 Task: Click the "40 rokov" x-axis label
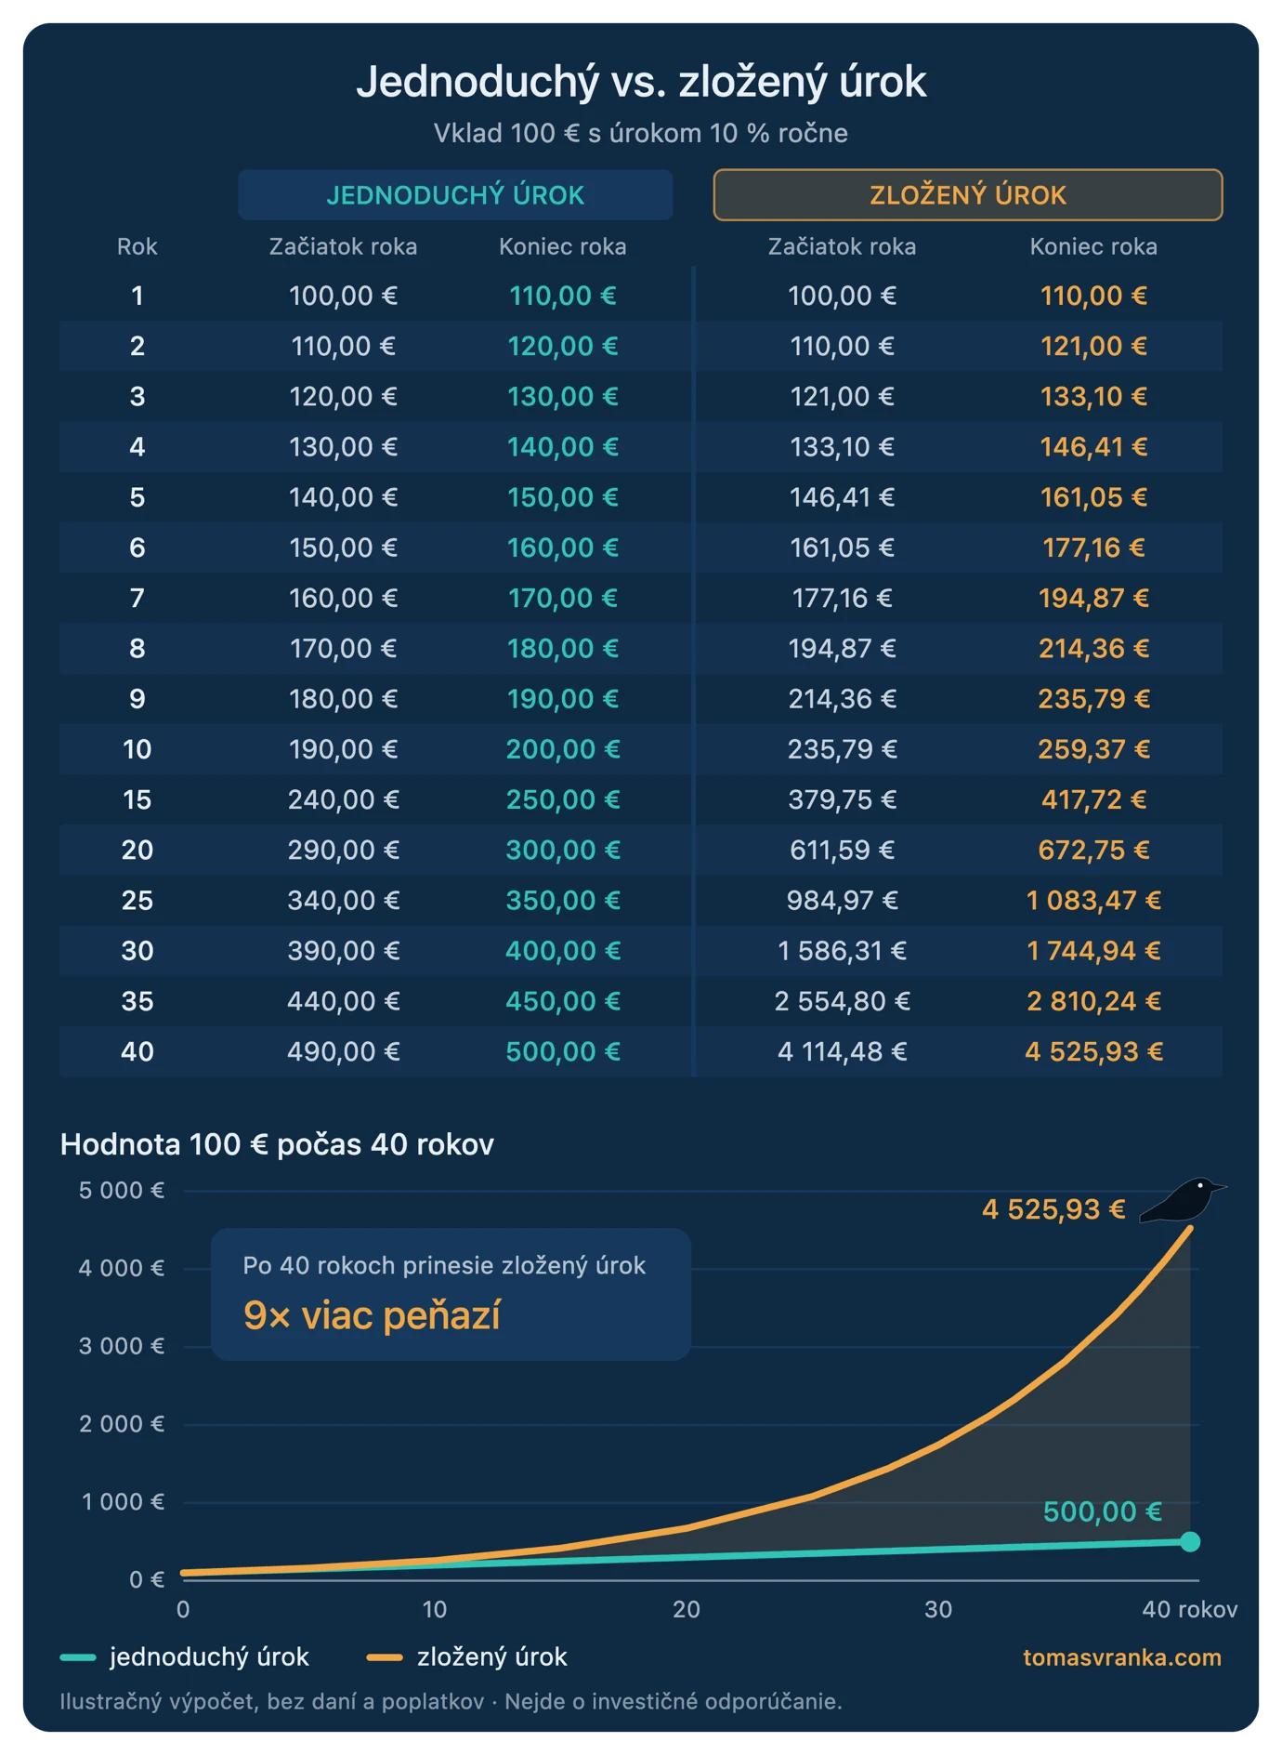(x=1190, y=1610)
